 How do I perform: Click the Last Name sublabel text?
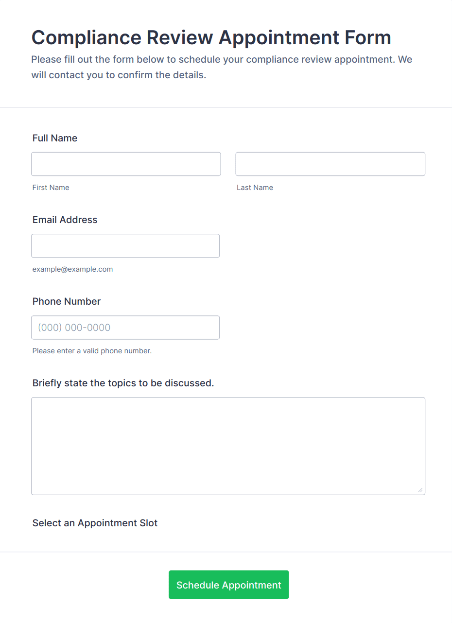255,188
